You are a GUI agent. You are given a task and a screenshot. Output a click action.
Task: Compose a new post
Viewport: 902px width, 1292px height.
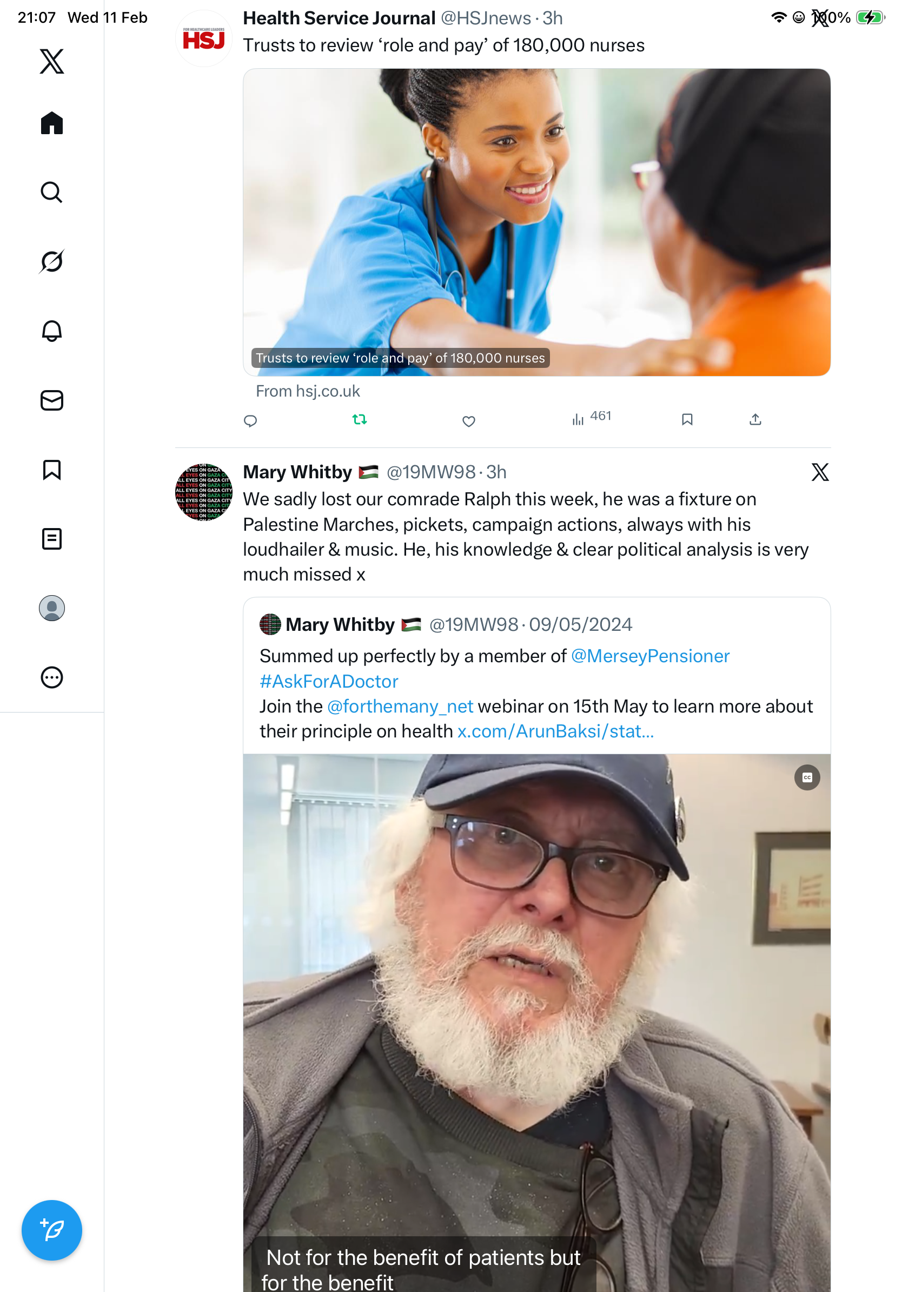point(52,1230)
